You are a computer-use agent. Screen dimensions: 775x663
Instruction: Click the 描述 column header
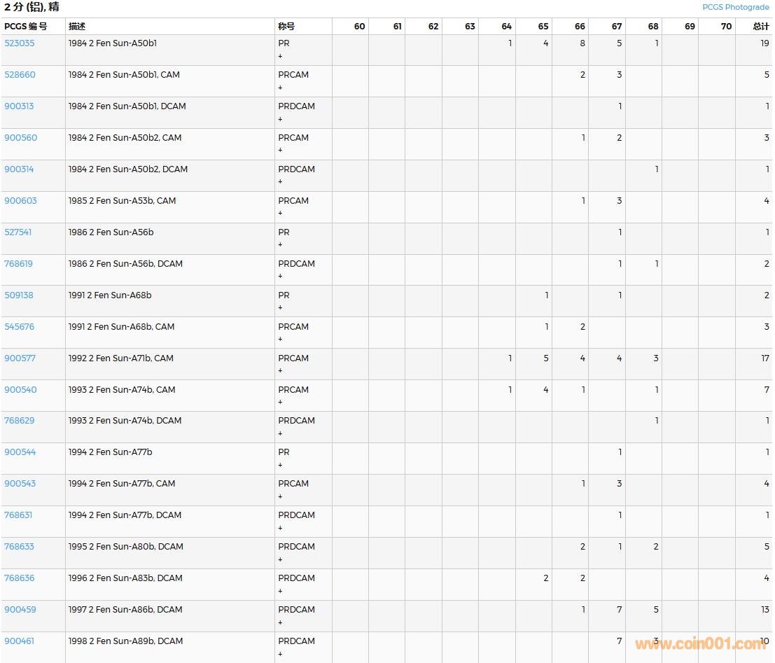(x=77, y=27)
